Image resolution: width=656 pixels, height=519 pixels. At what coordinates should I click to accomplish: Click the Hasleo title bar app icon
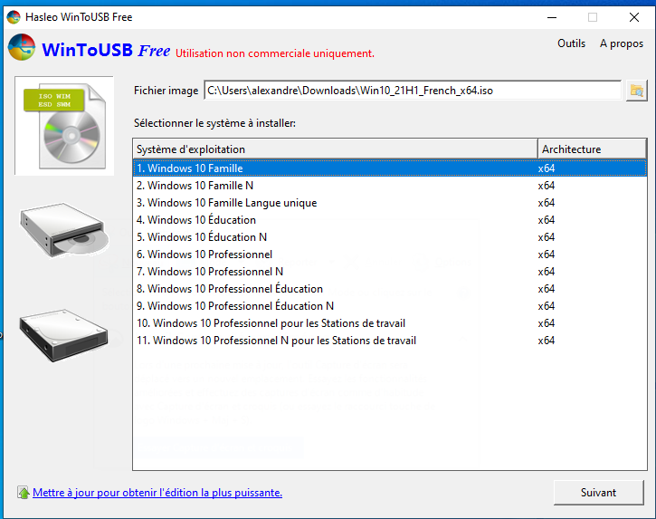(13, 17)
